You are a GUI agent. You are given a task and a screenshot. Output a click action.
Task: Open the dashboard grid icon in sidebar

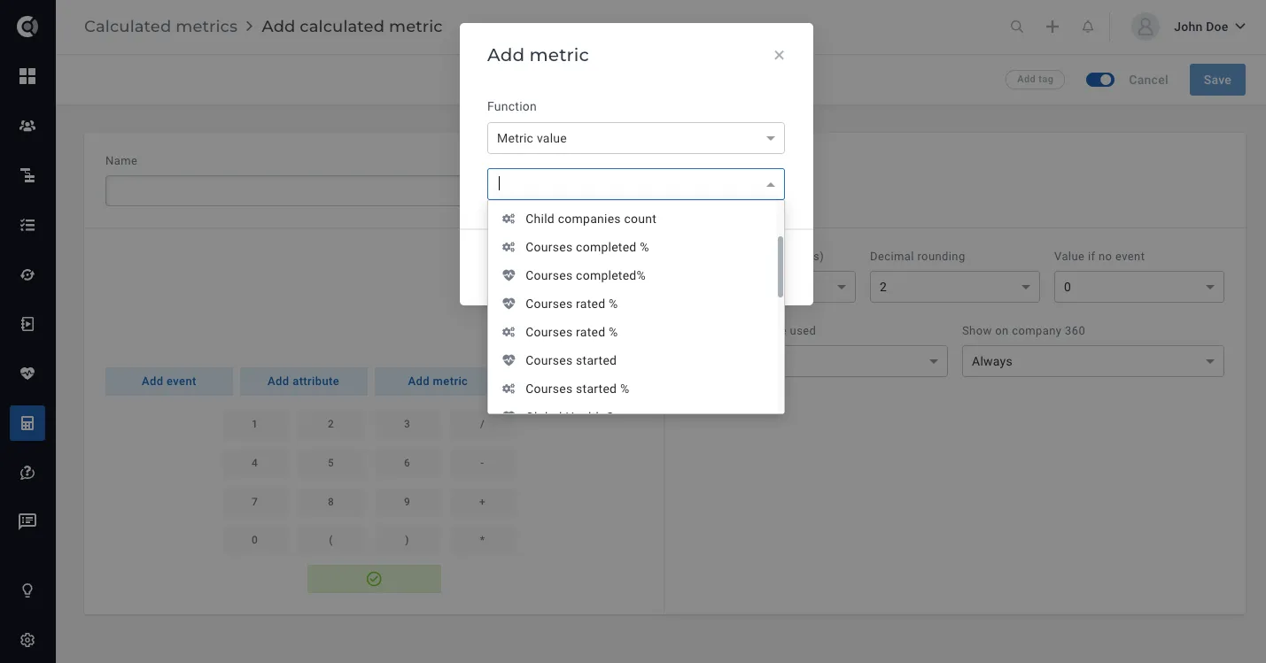tap(27, 76)
